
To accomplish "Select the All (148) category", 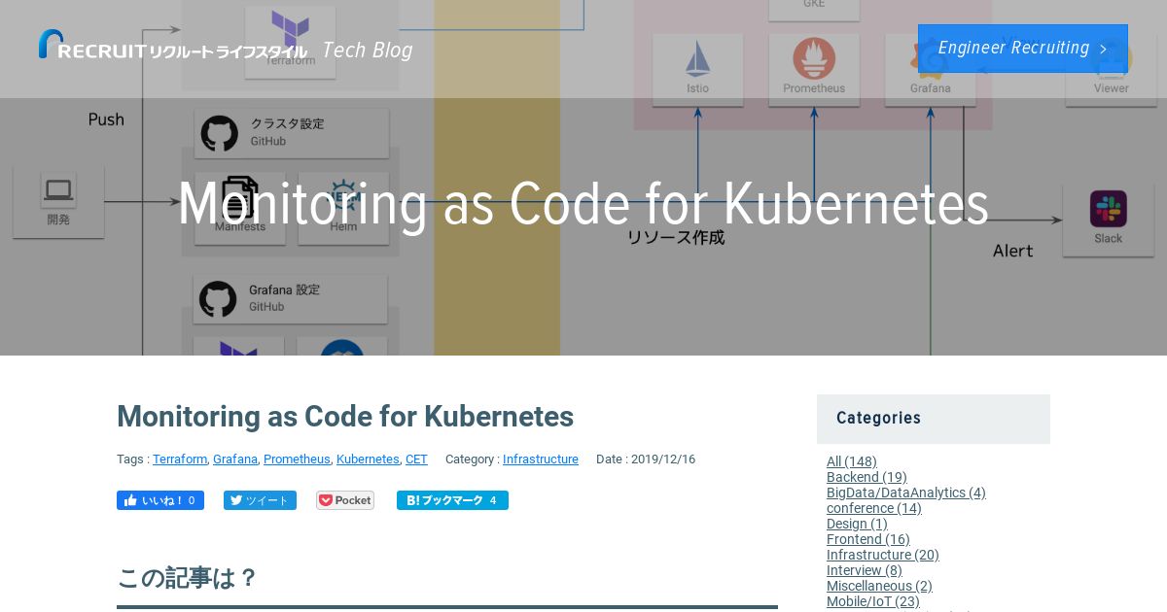I will click(x=852, y=461).
